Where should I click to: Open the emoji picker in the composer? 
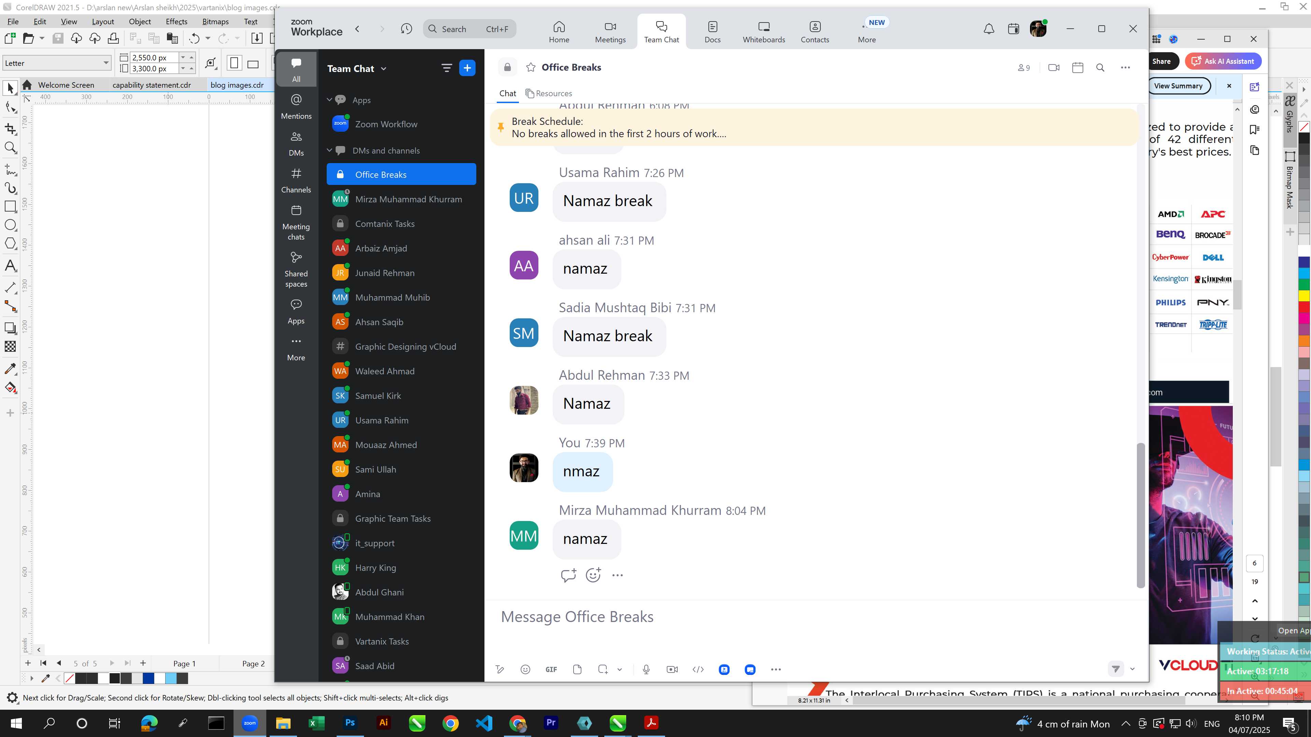pos(525,669)
